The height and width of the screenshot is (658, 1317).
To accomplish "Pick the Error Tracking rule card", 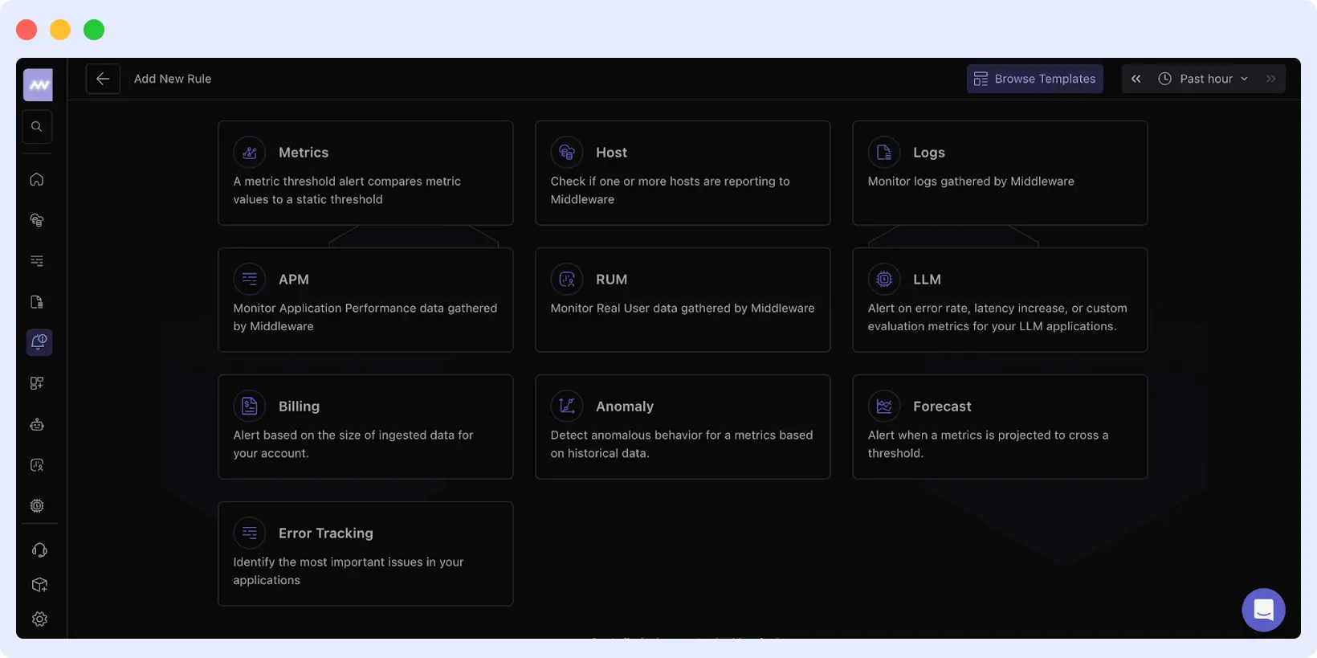I will 365,554.
